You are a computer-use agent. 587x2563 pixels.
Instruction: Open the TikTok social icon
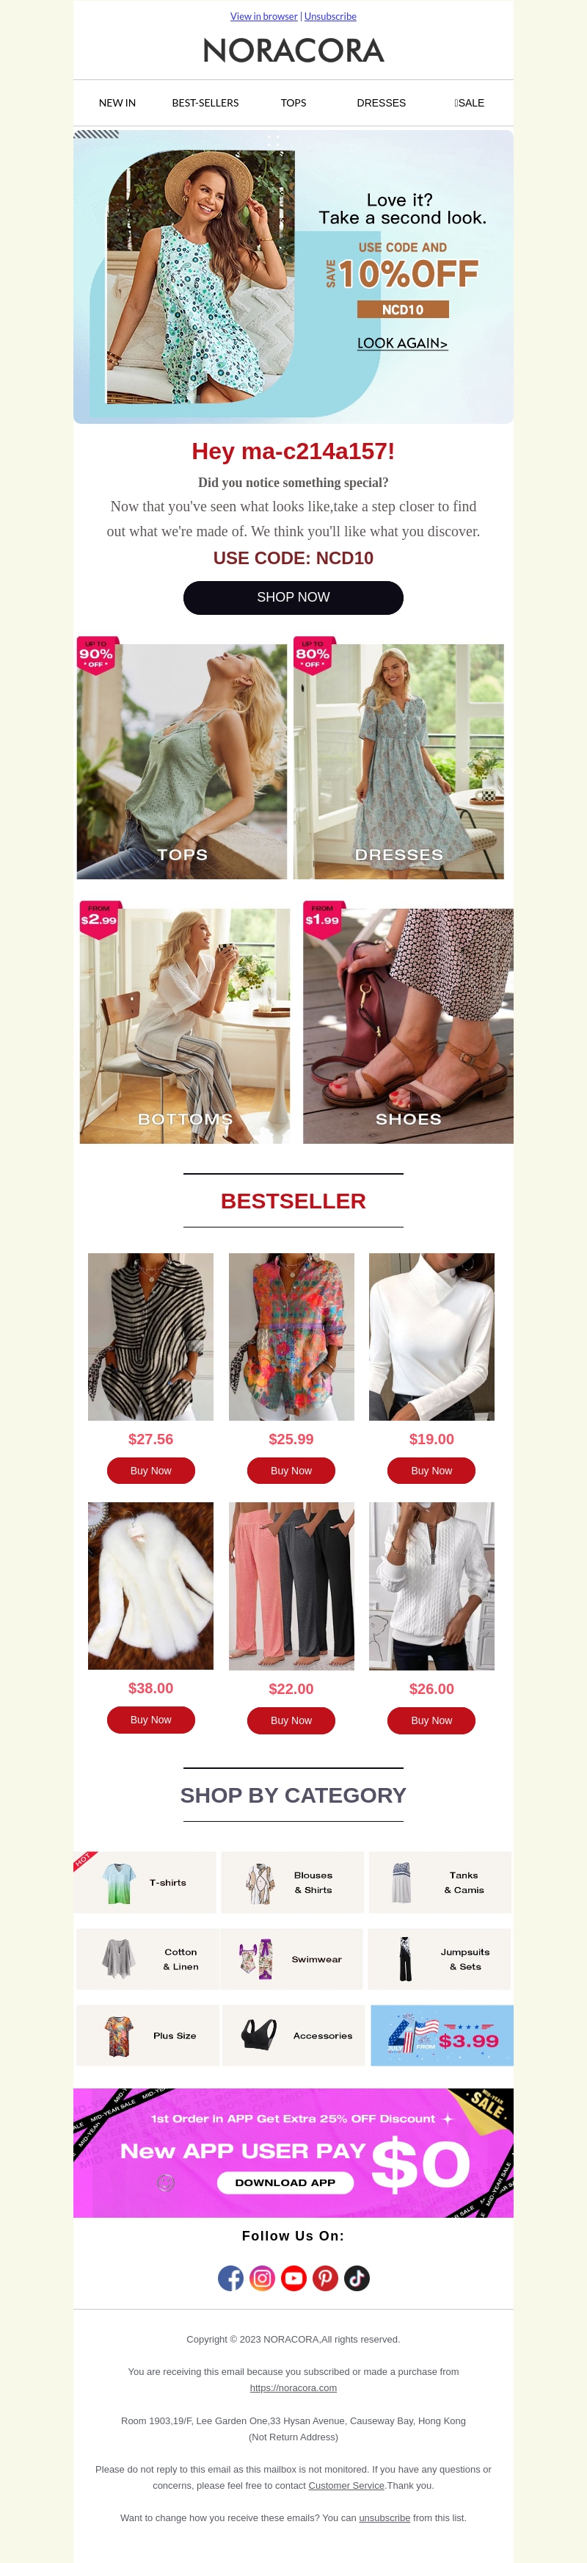point(357,2277)
